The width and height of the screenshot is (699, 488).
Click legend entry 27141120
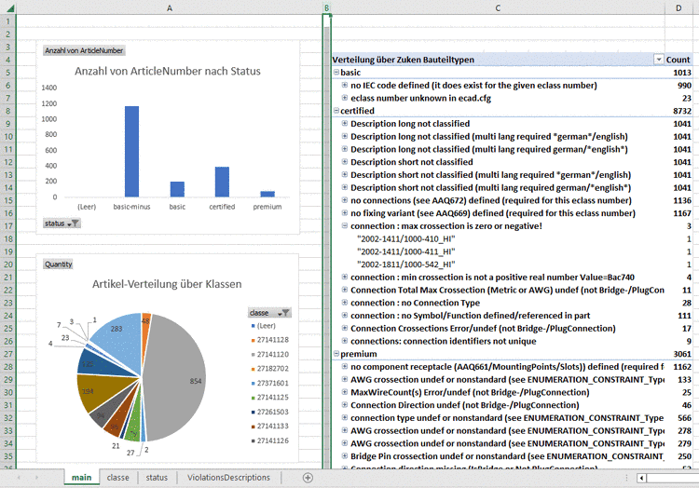270,354
